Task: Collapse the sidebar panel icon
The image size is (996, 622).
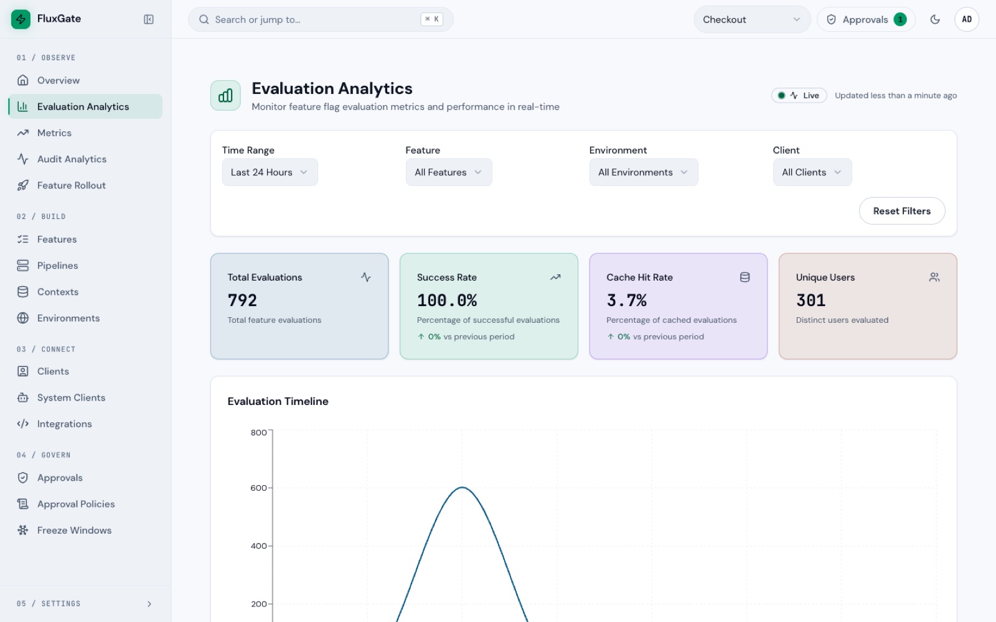Action: pos(149,19)
